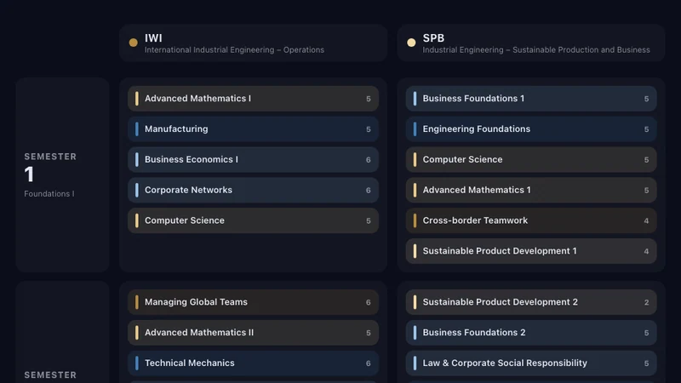The height and width of the screenshot is (383, 681).
Task: Select Law & Corporate Social Responsibility course
Action: click(531, 363)
